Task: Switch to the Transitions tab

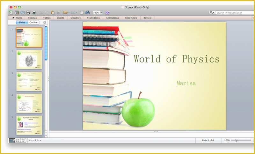Action: pyautogui.click(x=93, y=18)
